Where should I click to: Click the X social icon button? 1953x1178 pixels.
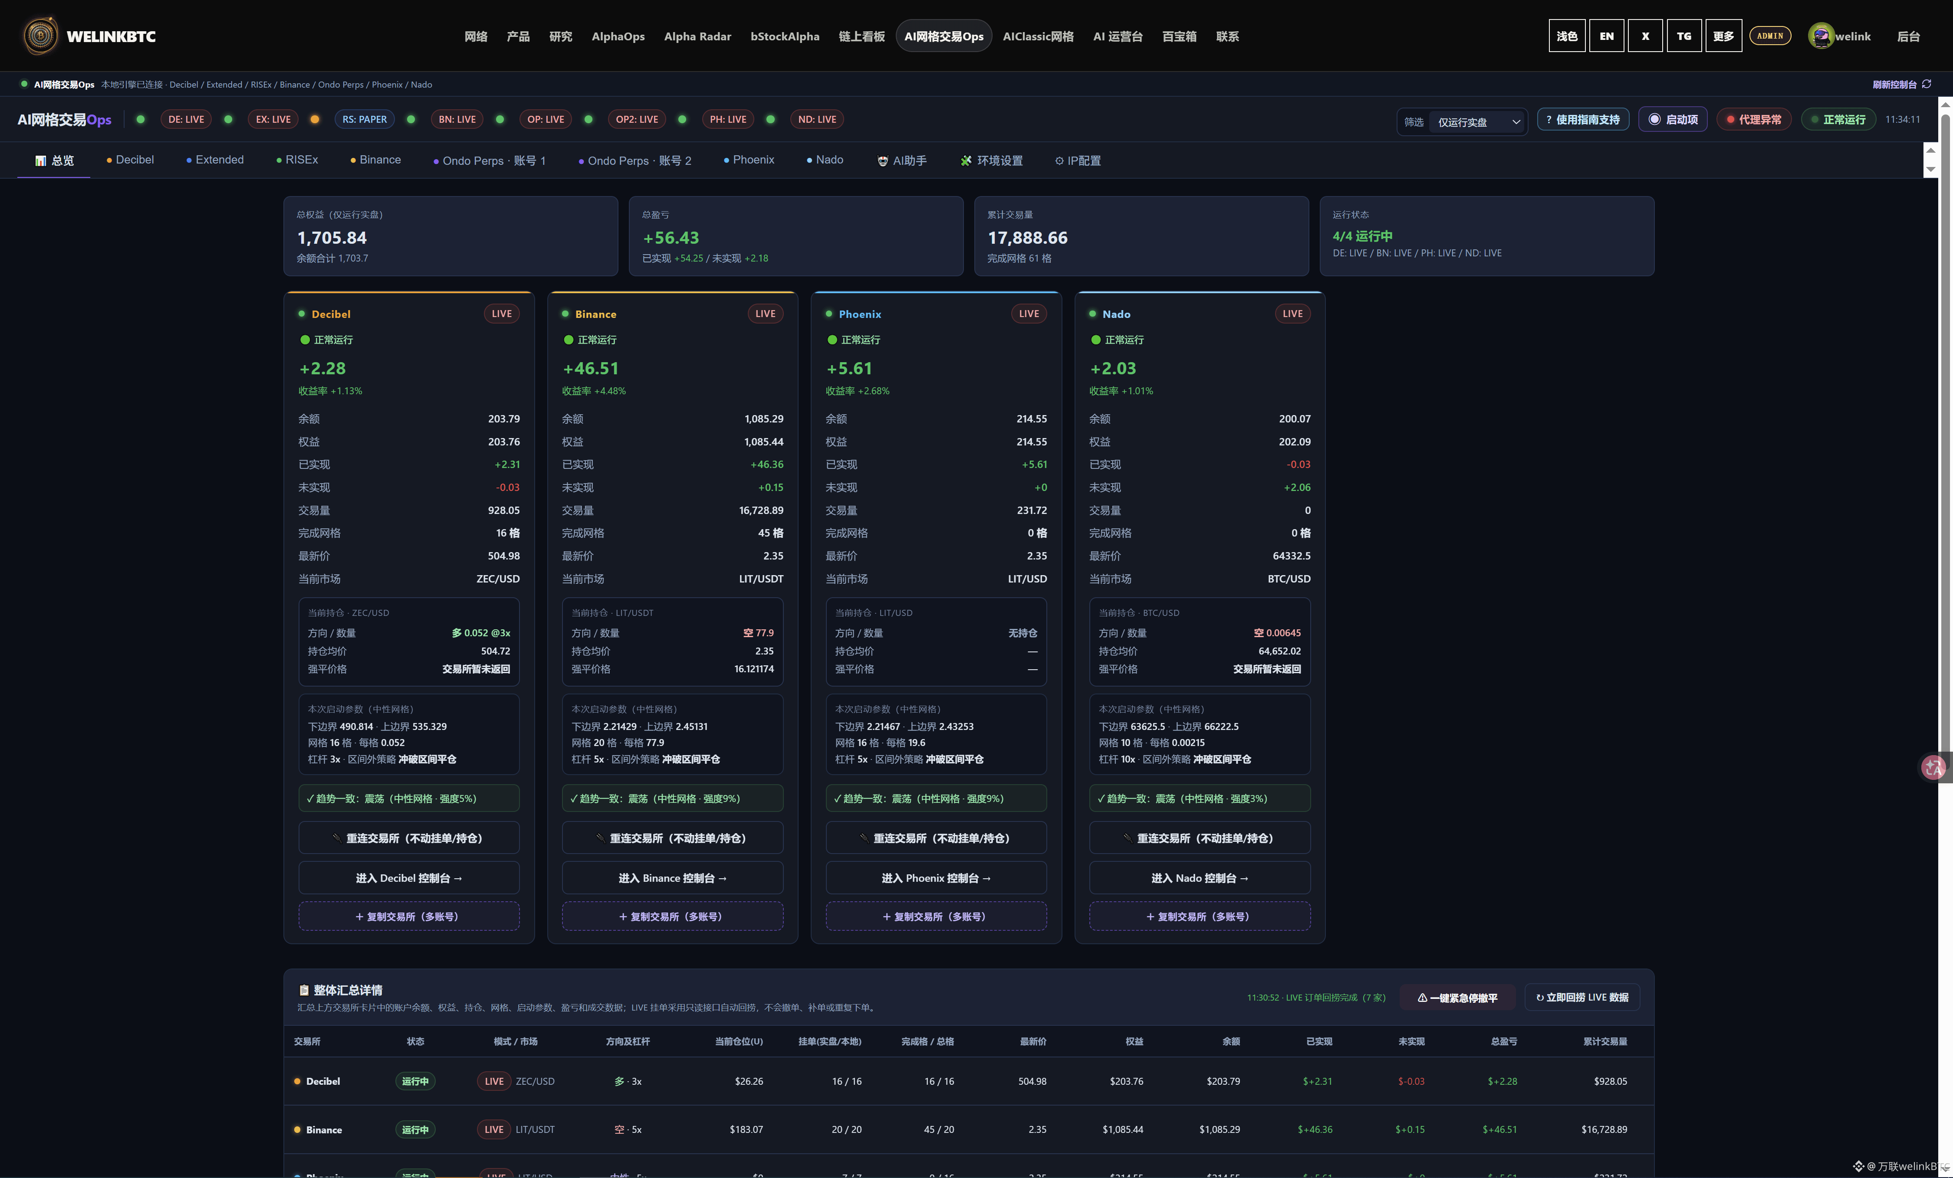pyautogui.click(x=1645, y=36)
